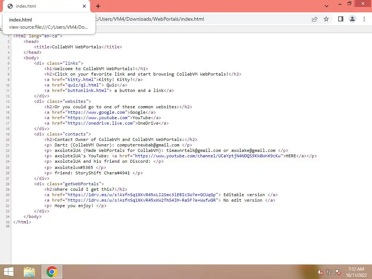Viewport: 372px width, 279px height.
Task: Click the class value "getWebPortals"
Action: pos(82,184)
